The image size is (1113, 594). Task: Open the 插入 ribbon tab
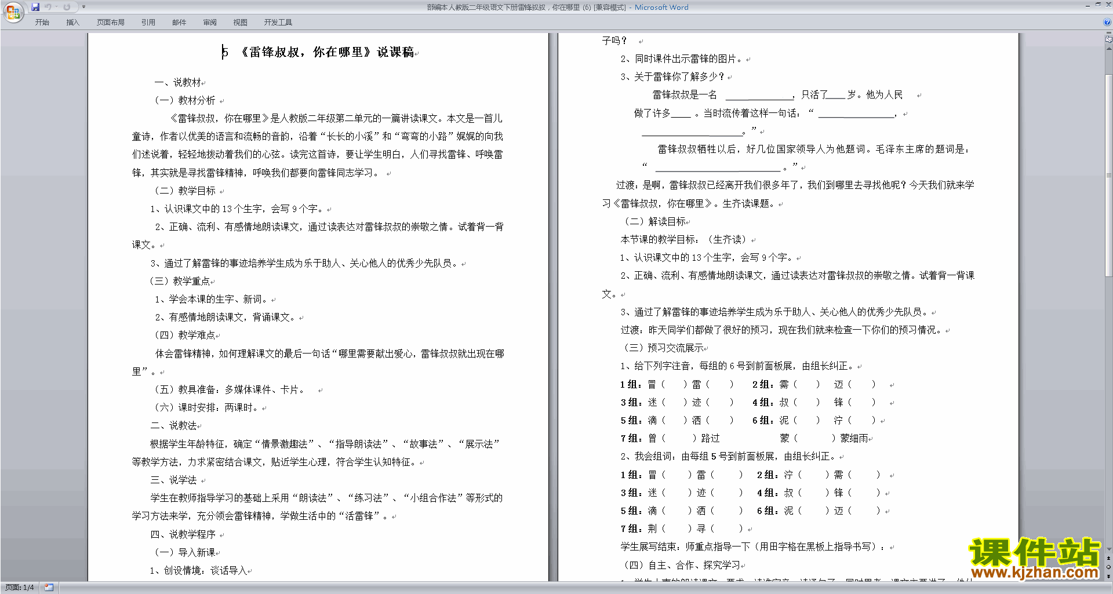(72, 22)
